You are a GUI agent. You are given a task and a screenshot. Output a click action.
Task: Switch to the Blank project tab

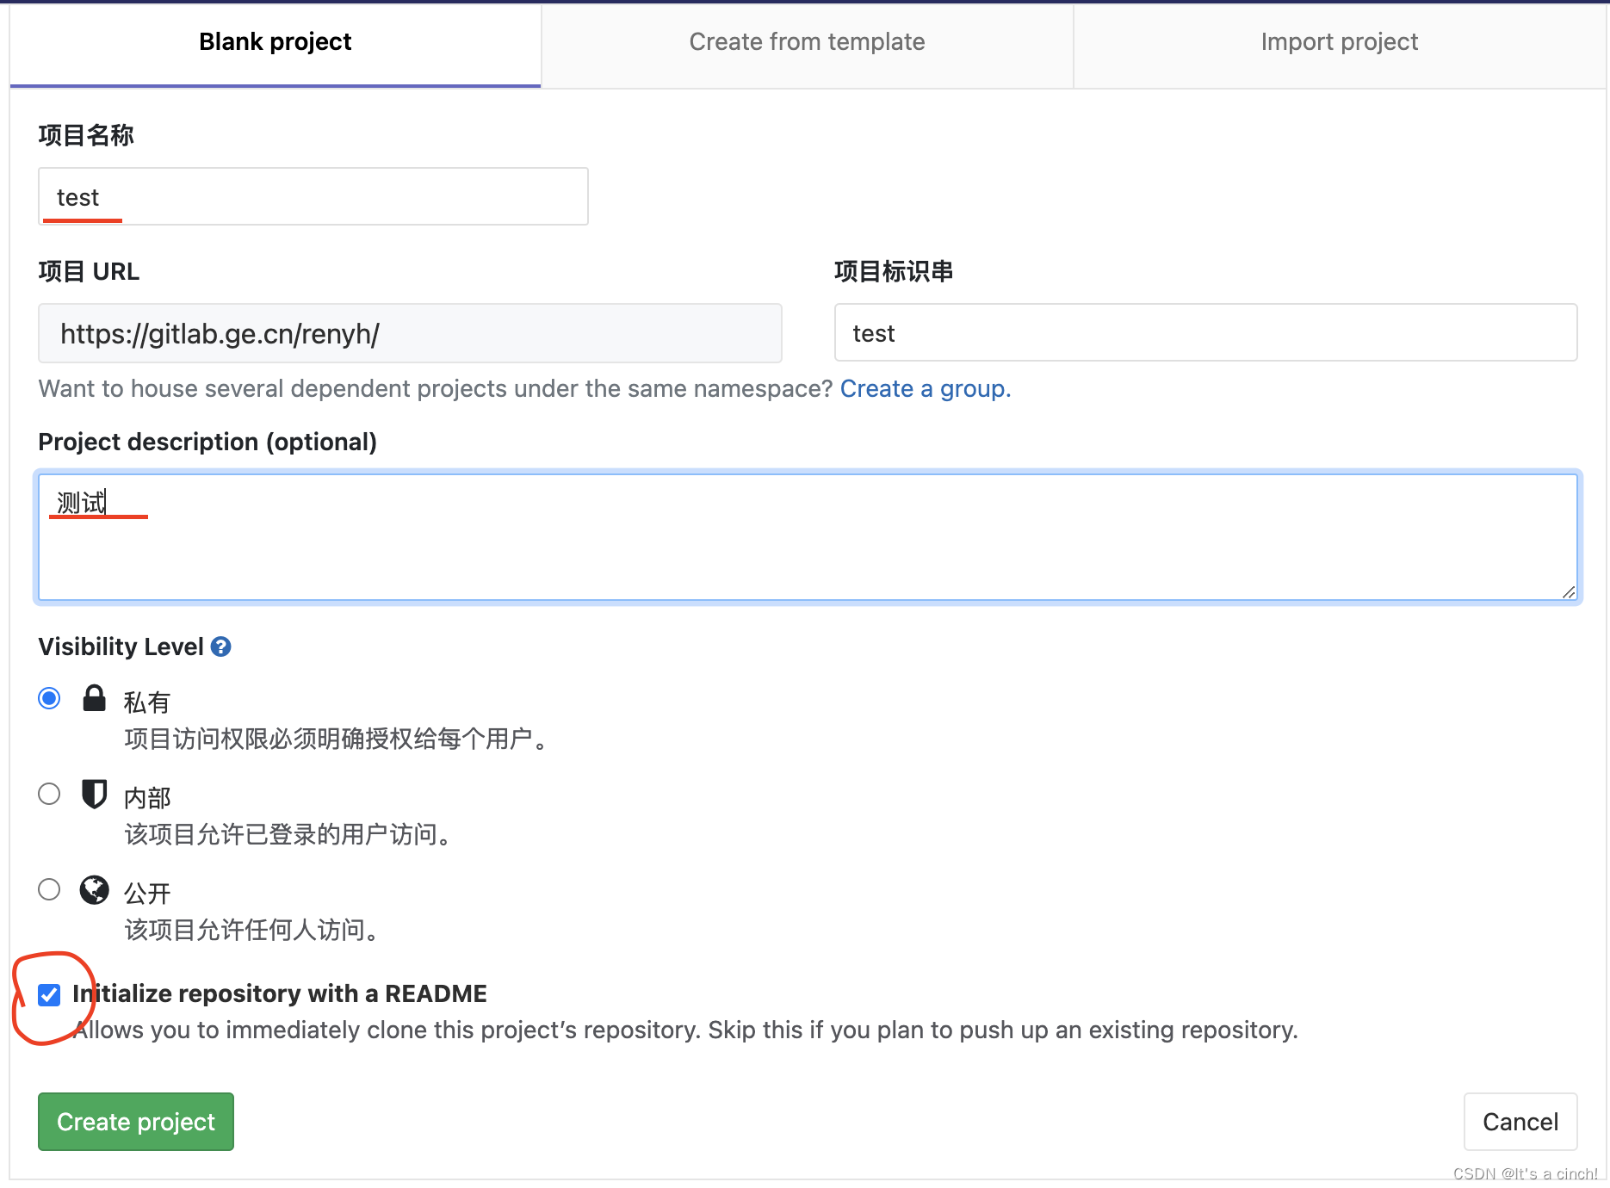[275, 40]
